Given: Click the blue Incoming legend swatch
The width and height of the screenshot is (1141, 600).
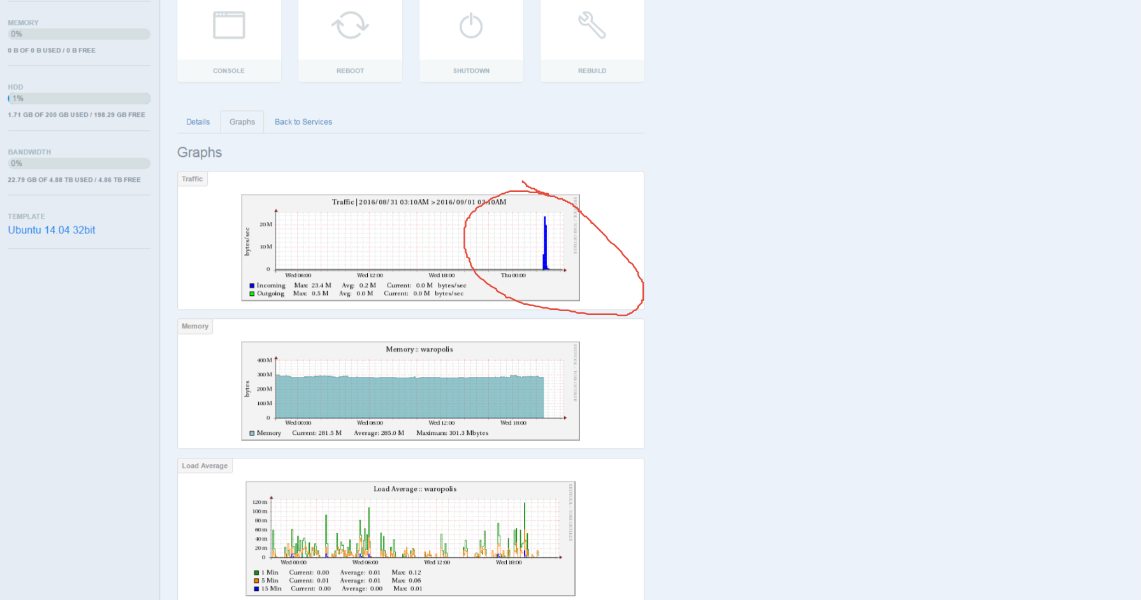Looking at the screenshot, I should tap(252, 286).
